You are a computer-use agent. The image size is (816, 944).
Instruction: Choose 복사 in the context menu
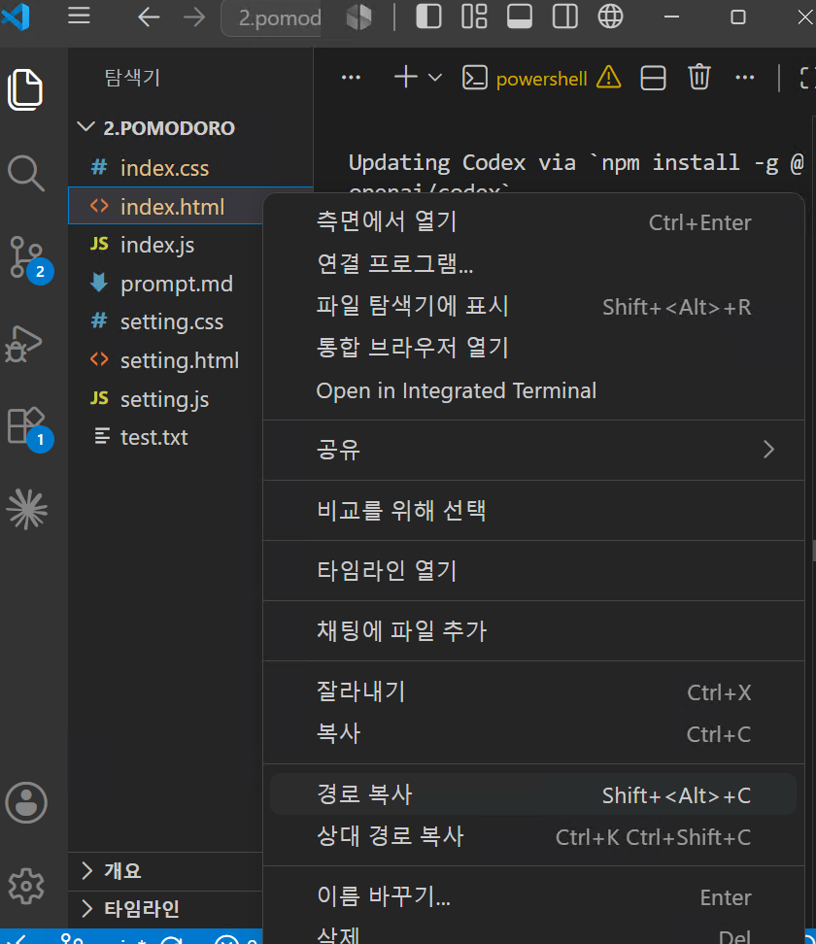tap(533, 734)
